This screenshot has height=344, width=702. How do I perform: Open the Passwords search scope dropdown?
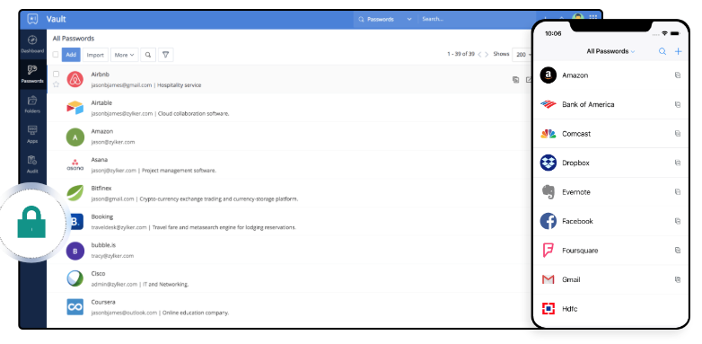[x=385, y=19]
